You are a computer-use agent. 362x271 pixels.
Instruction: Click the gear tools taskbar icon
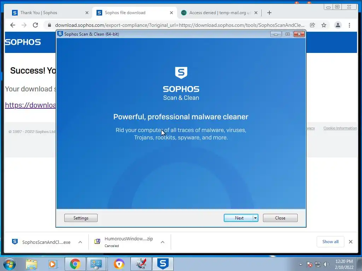click(141, 264)
